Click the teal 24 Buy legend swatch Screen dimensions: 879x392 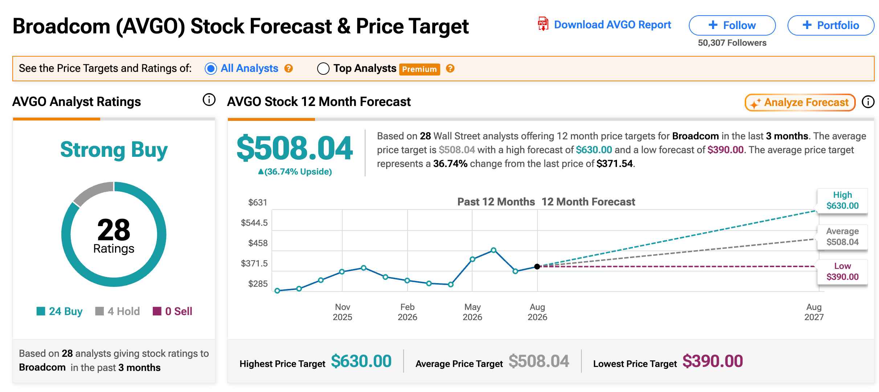pos(41,311)
